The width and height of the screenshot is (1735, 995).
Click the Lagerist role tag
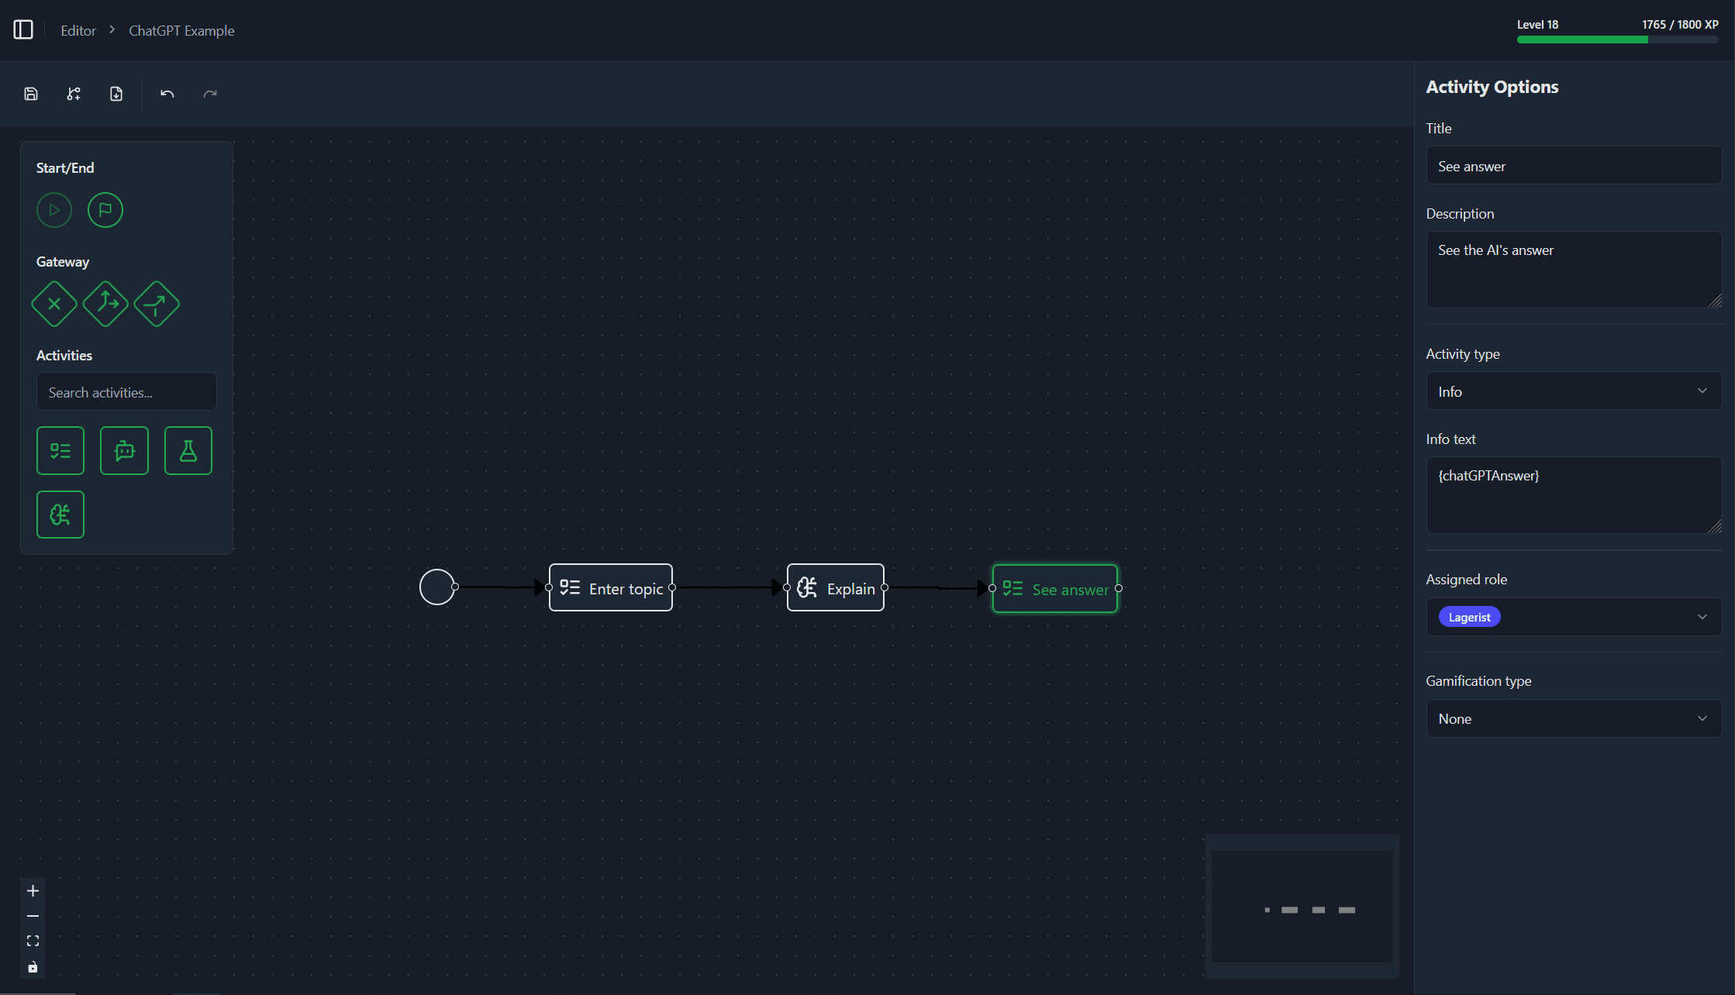[1469, 617]
